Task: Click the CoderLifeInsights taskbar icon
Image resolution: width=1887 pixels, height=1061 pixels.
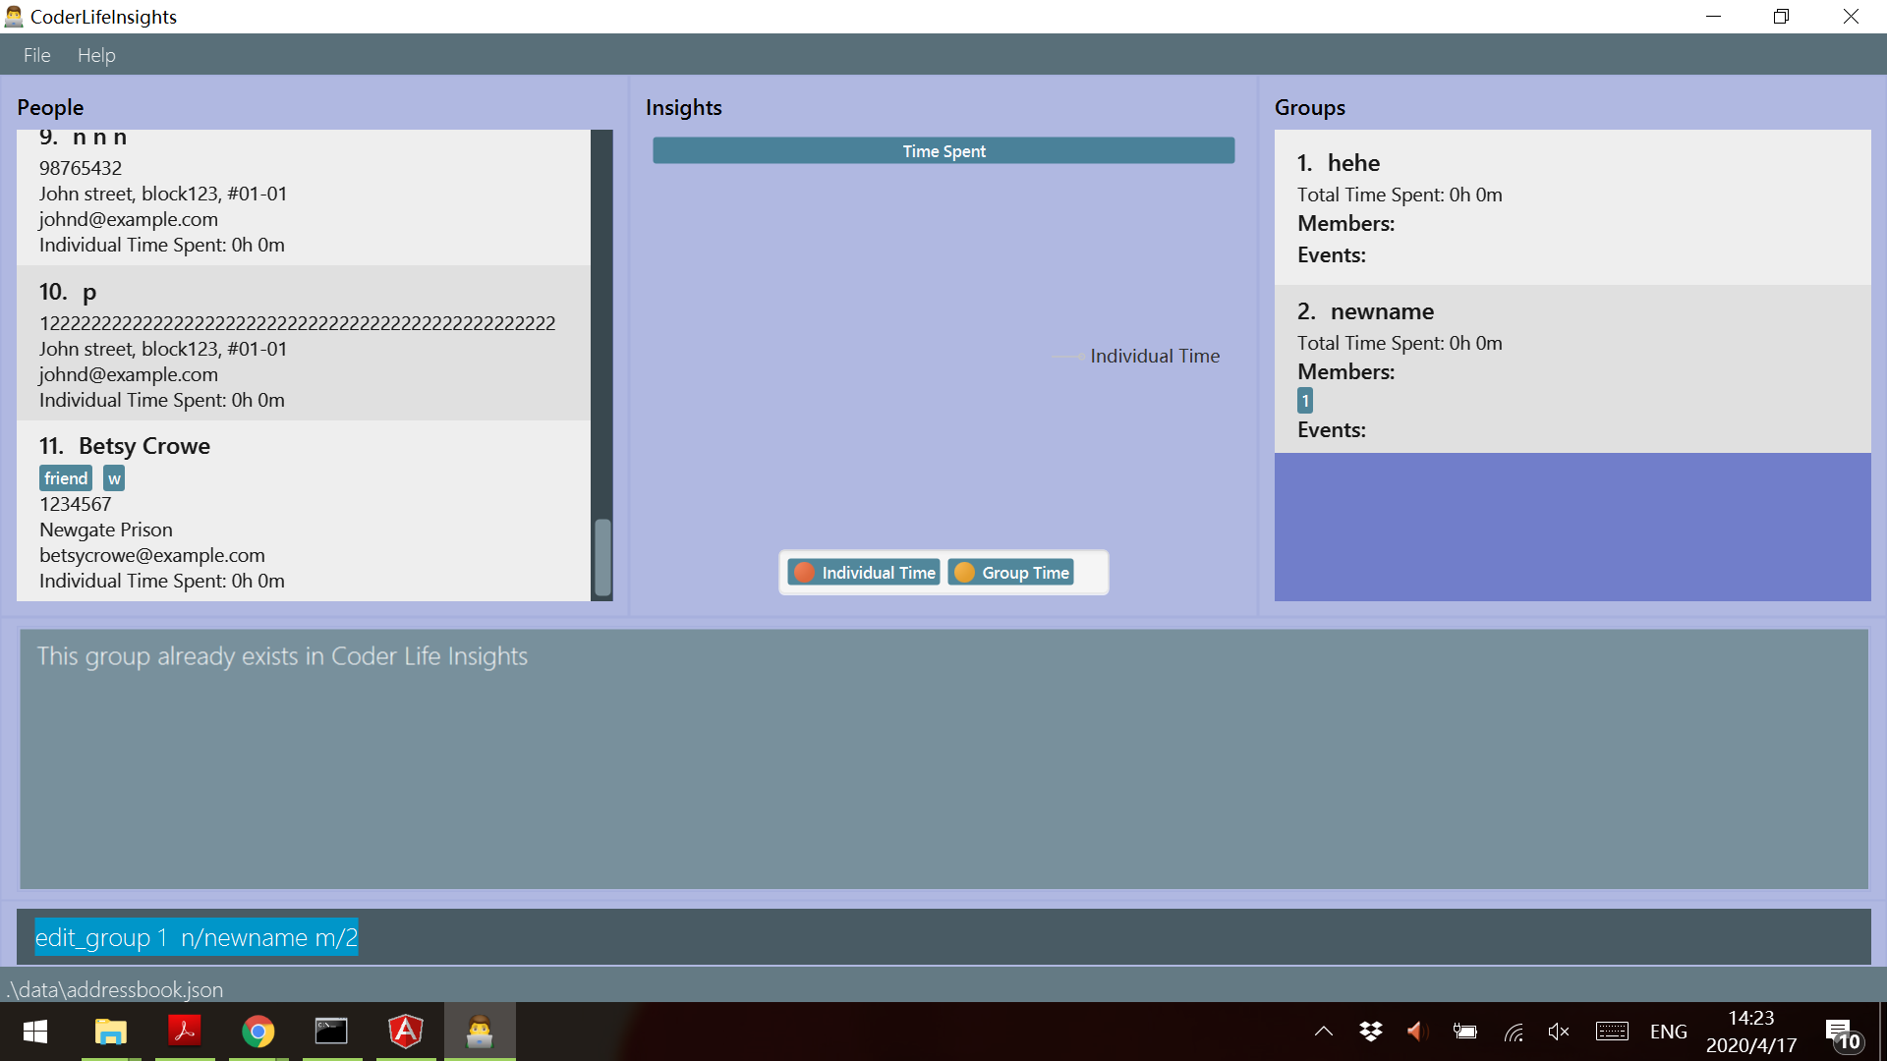Action: coord(479,1032)
